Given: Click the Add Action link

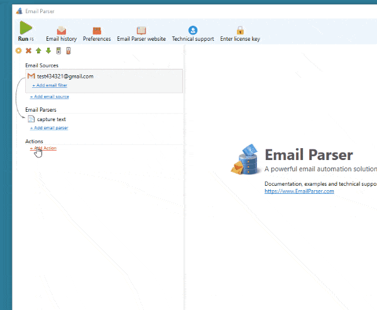Looking at the screenshot, I should (43, 148).
